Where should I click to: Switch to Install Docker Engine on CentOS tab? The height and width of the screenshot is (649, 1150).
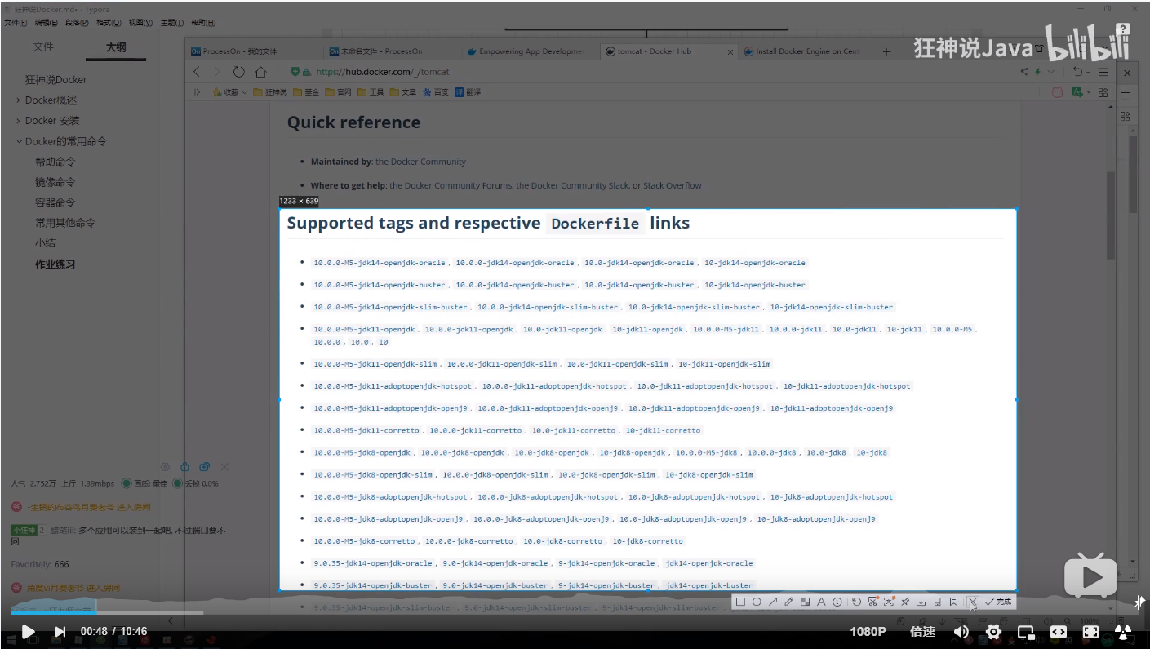click(x=806, y=51)
